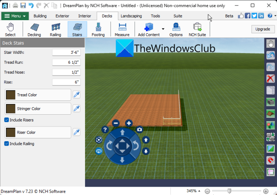The height and width of the screenshot is (195, 277).
Task: Expand the help dropdown arrow
Action: pos(275,16)
